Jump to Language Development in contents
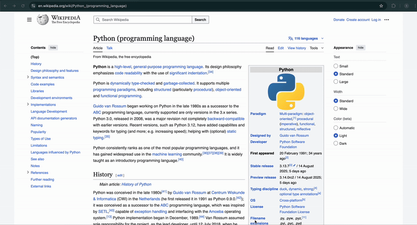Image resolution: width=417 pixels, height=225 pixels. (48, 111)
